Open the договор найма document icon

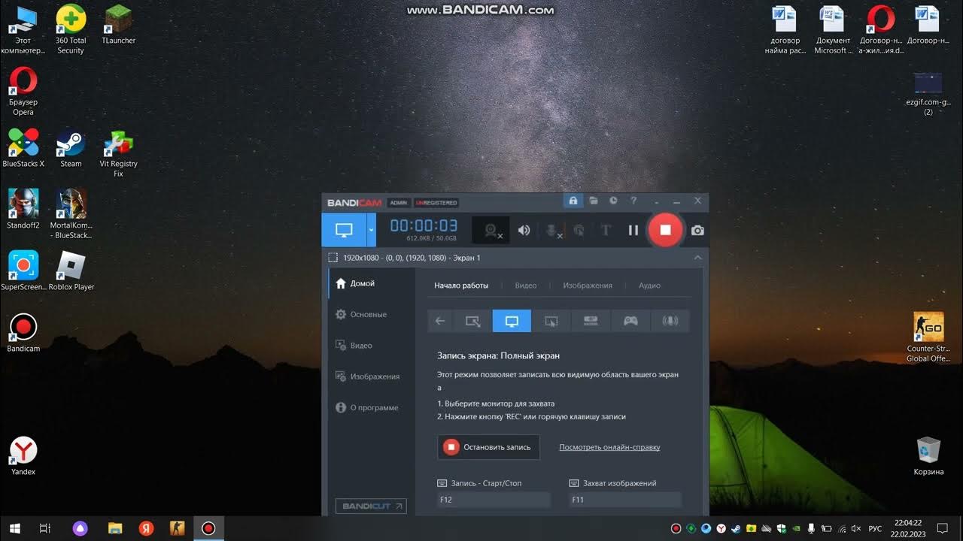click(x=785, y=29)
